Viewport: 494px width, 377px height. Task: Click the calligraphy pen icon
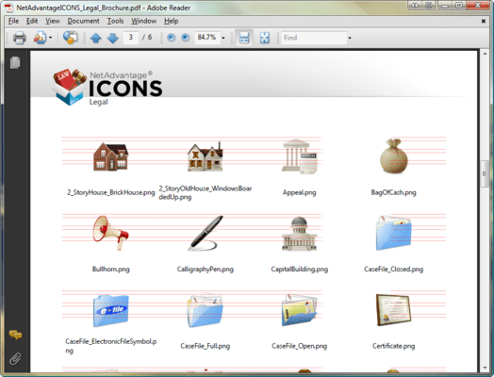point(206,233)
